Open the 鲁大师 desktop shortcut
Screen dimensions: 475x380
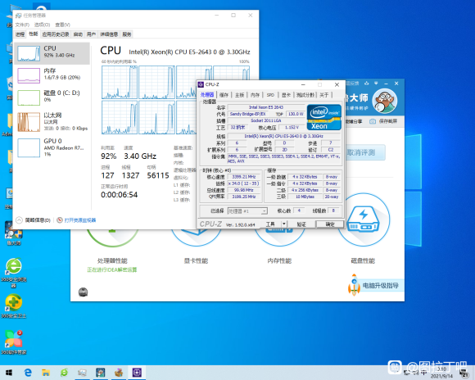pos(14,233)
